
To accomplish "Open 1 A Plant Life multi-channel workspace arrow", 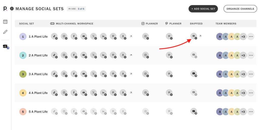I will [x=131, y=36].
